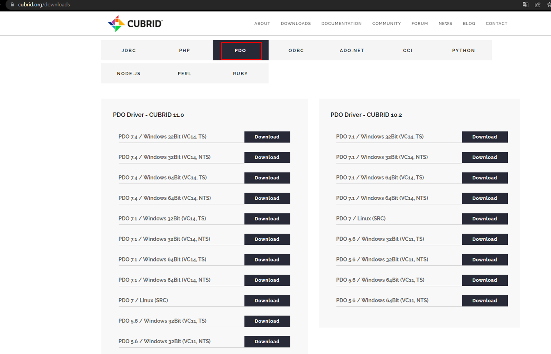
Task: Download 10.2 PDO 5.6 Windows 32Bit (VC11, NTS)
Action: point(485,260)
